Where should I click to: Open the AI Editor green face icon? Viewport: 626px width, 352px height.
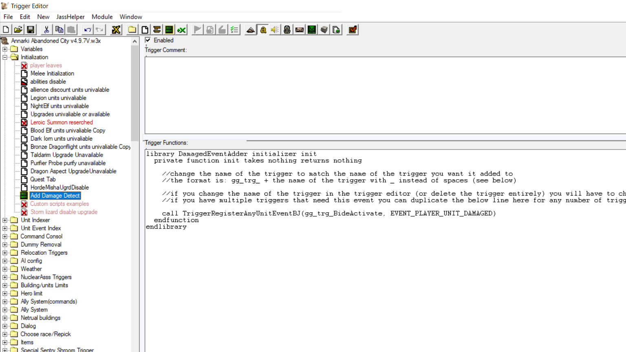(312, 30)
